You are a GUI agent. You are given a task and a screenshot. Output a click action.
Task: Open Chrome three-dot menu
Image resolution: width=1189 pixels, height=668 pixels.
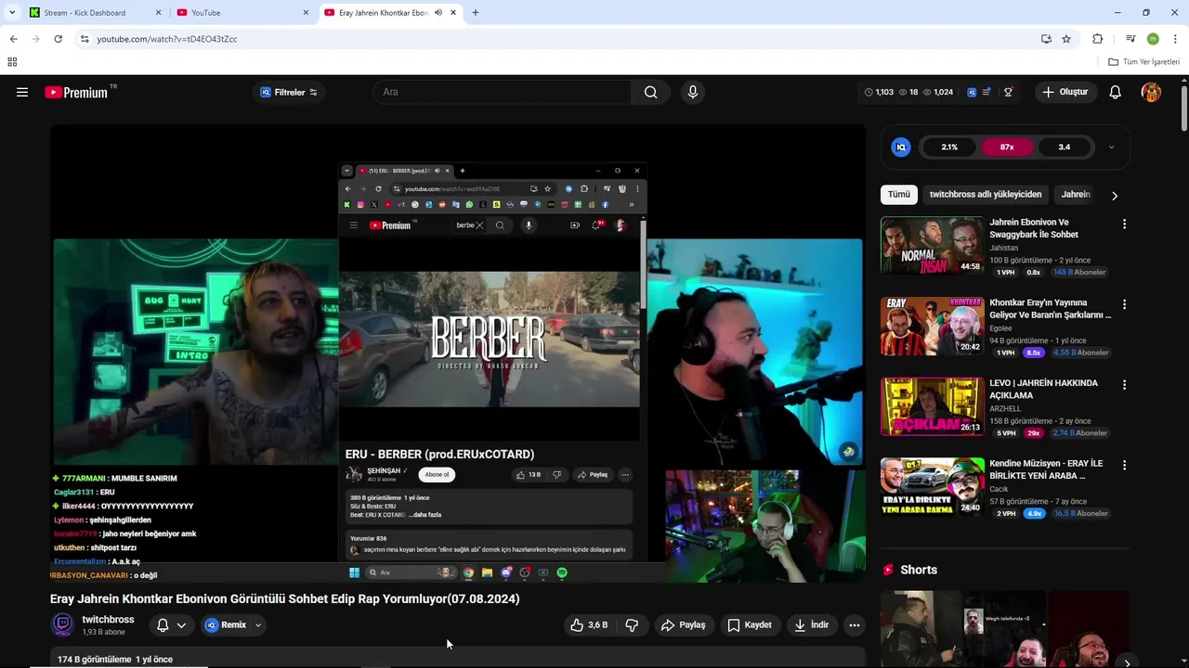click(1175, 39)
